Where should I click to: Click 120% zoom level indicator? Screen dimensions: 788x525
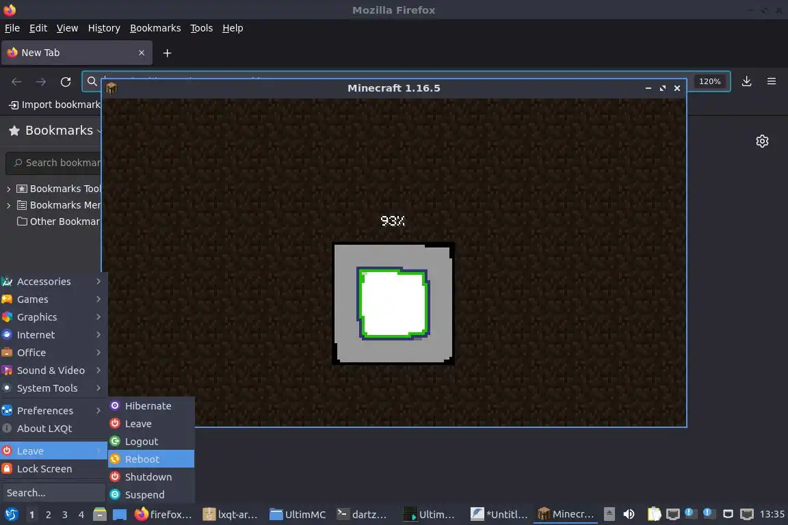click(709, 81)
